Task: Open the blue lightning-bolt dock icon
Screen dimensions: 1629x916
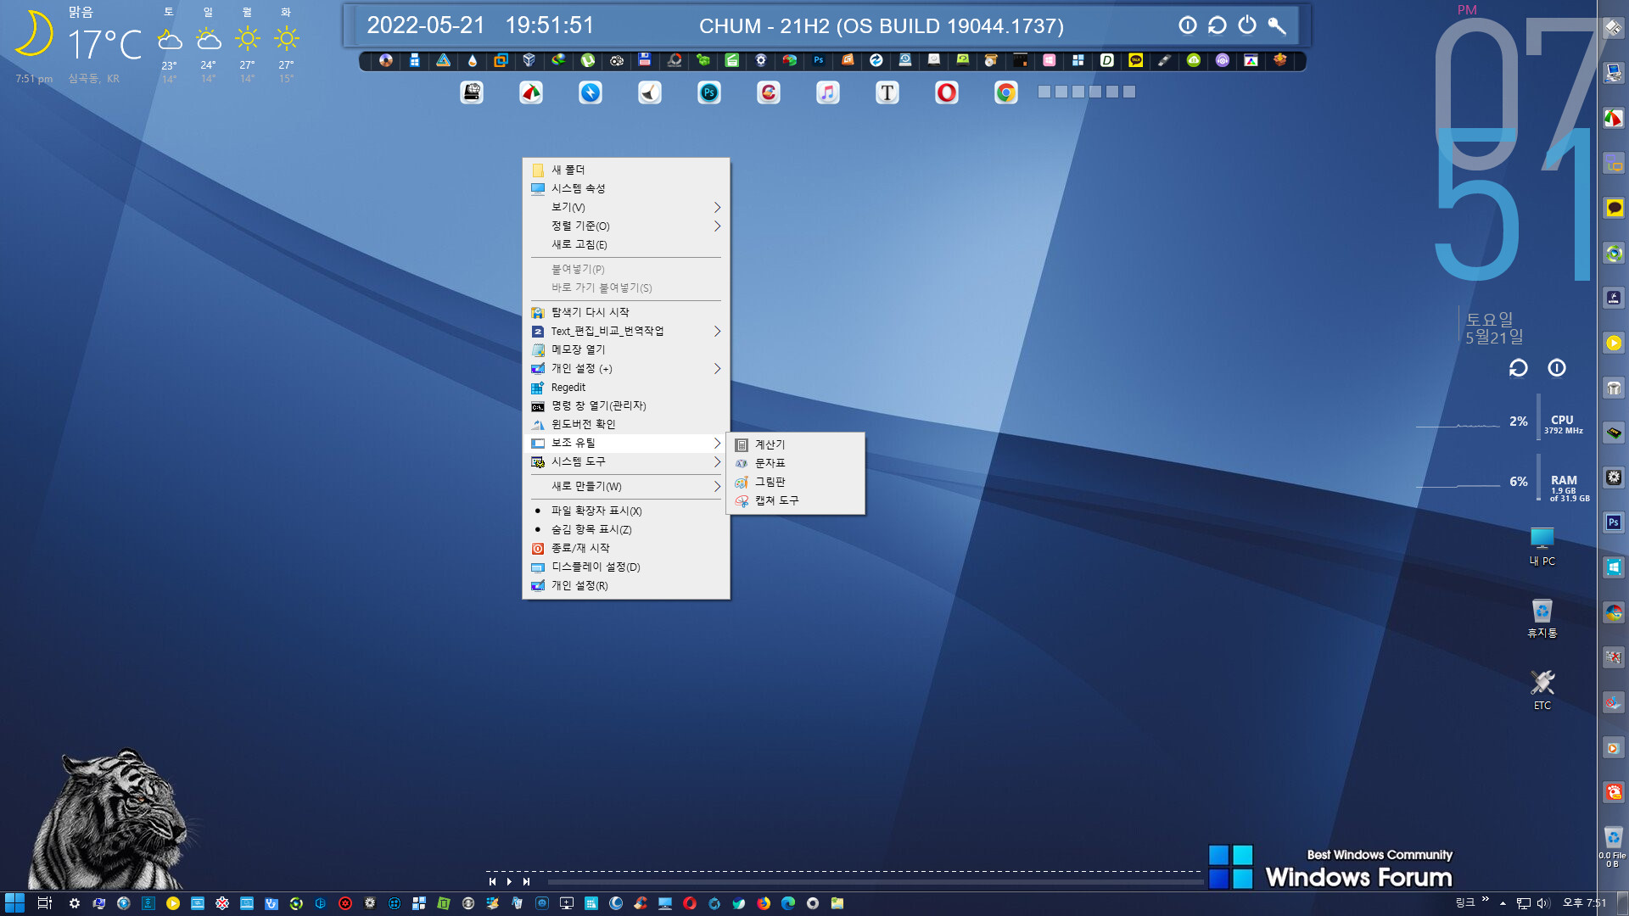Action: 591,92
